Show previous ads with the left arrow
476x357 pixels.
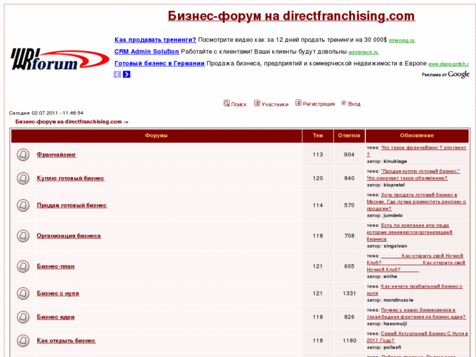point(117,74)
